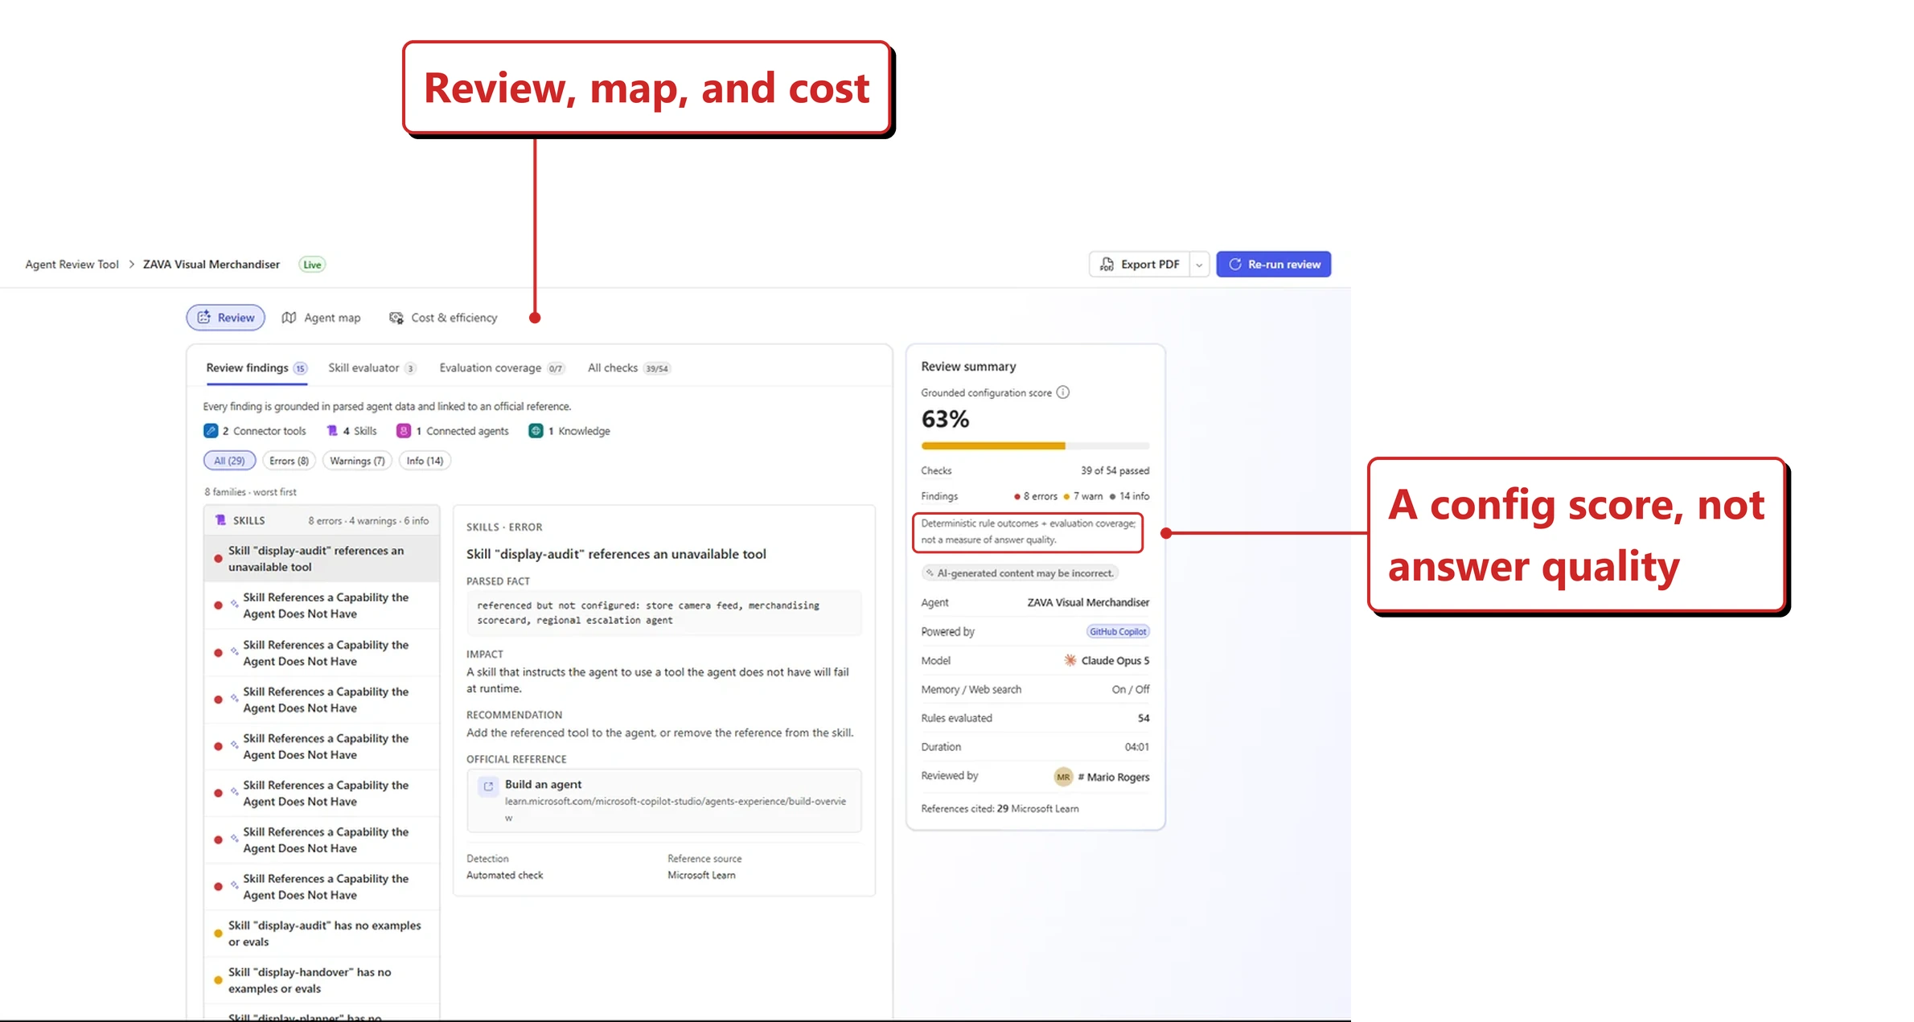Click the Knowledge icon
The width and height of the screenshot is (1914, 1022).
pyautogui.click(x=536, y=431)
